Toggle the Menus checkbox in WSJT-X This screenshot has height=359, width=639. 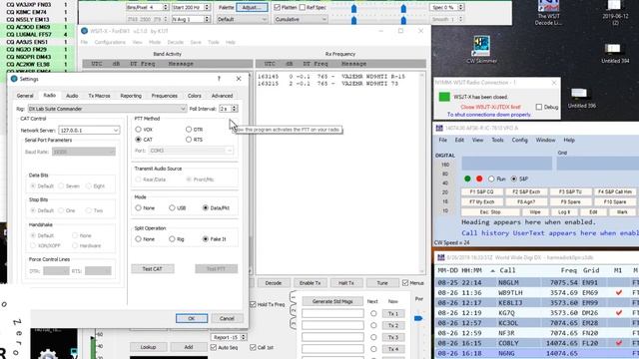coord(405,282)
